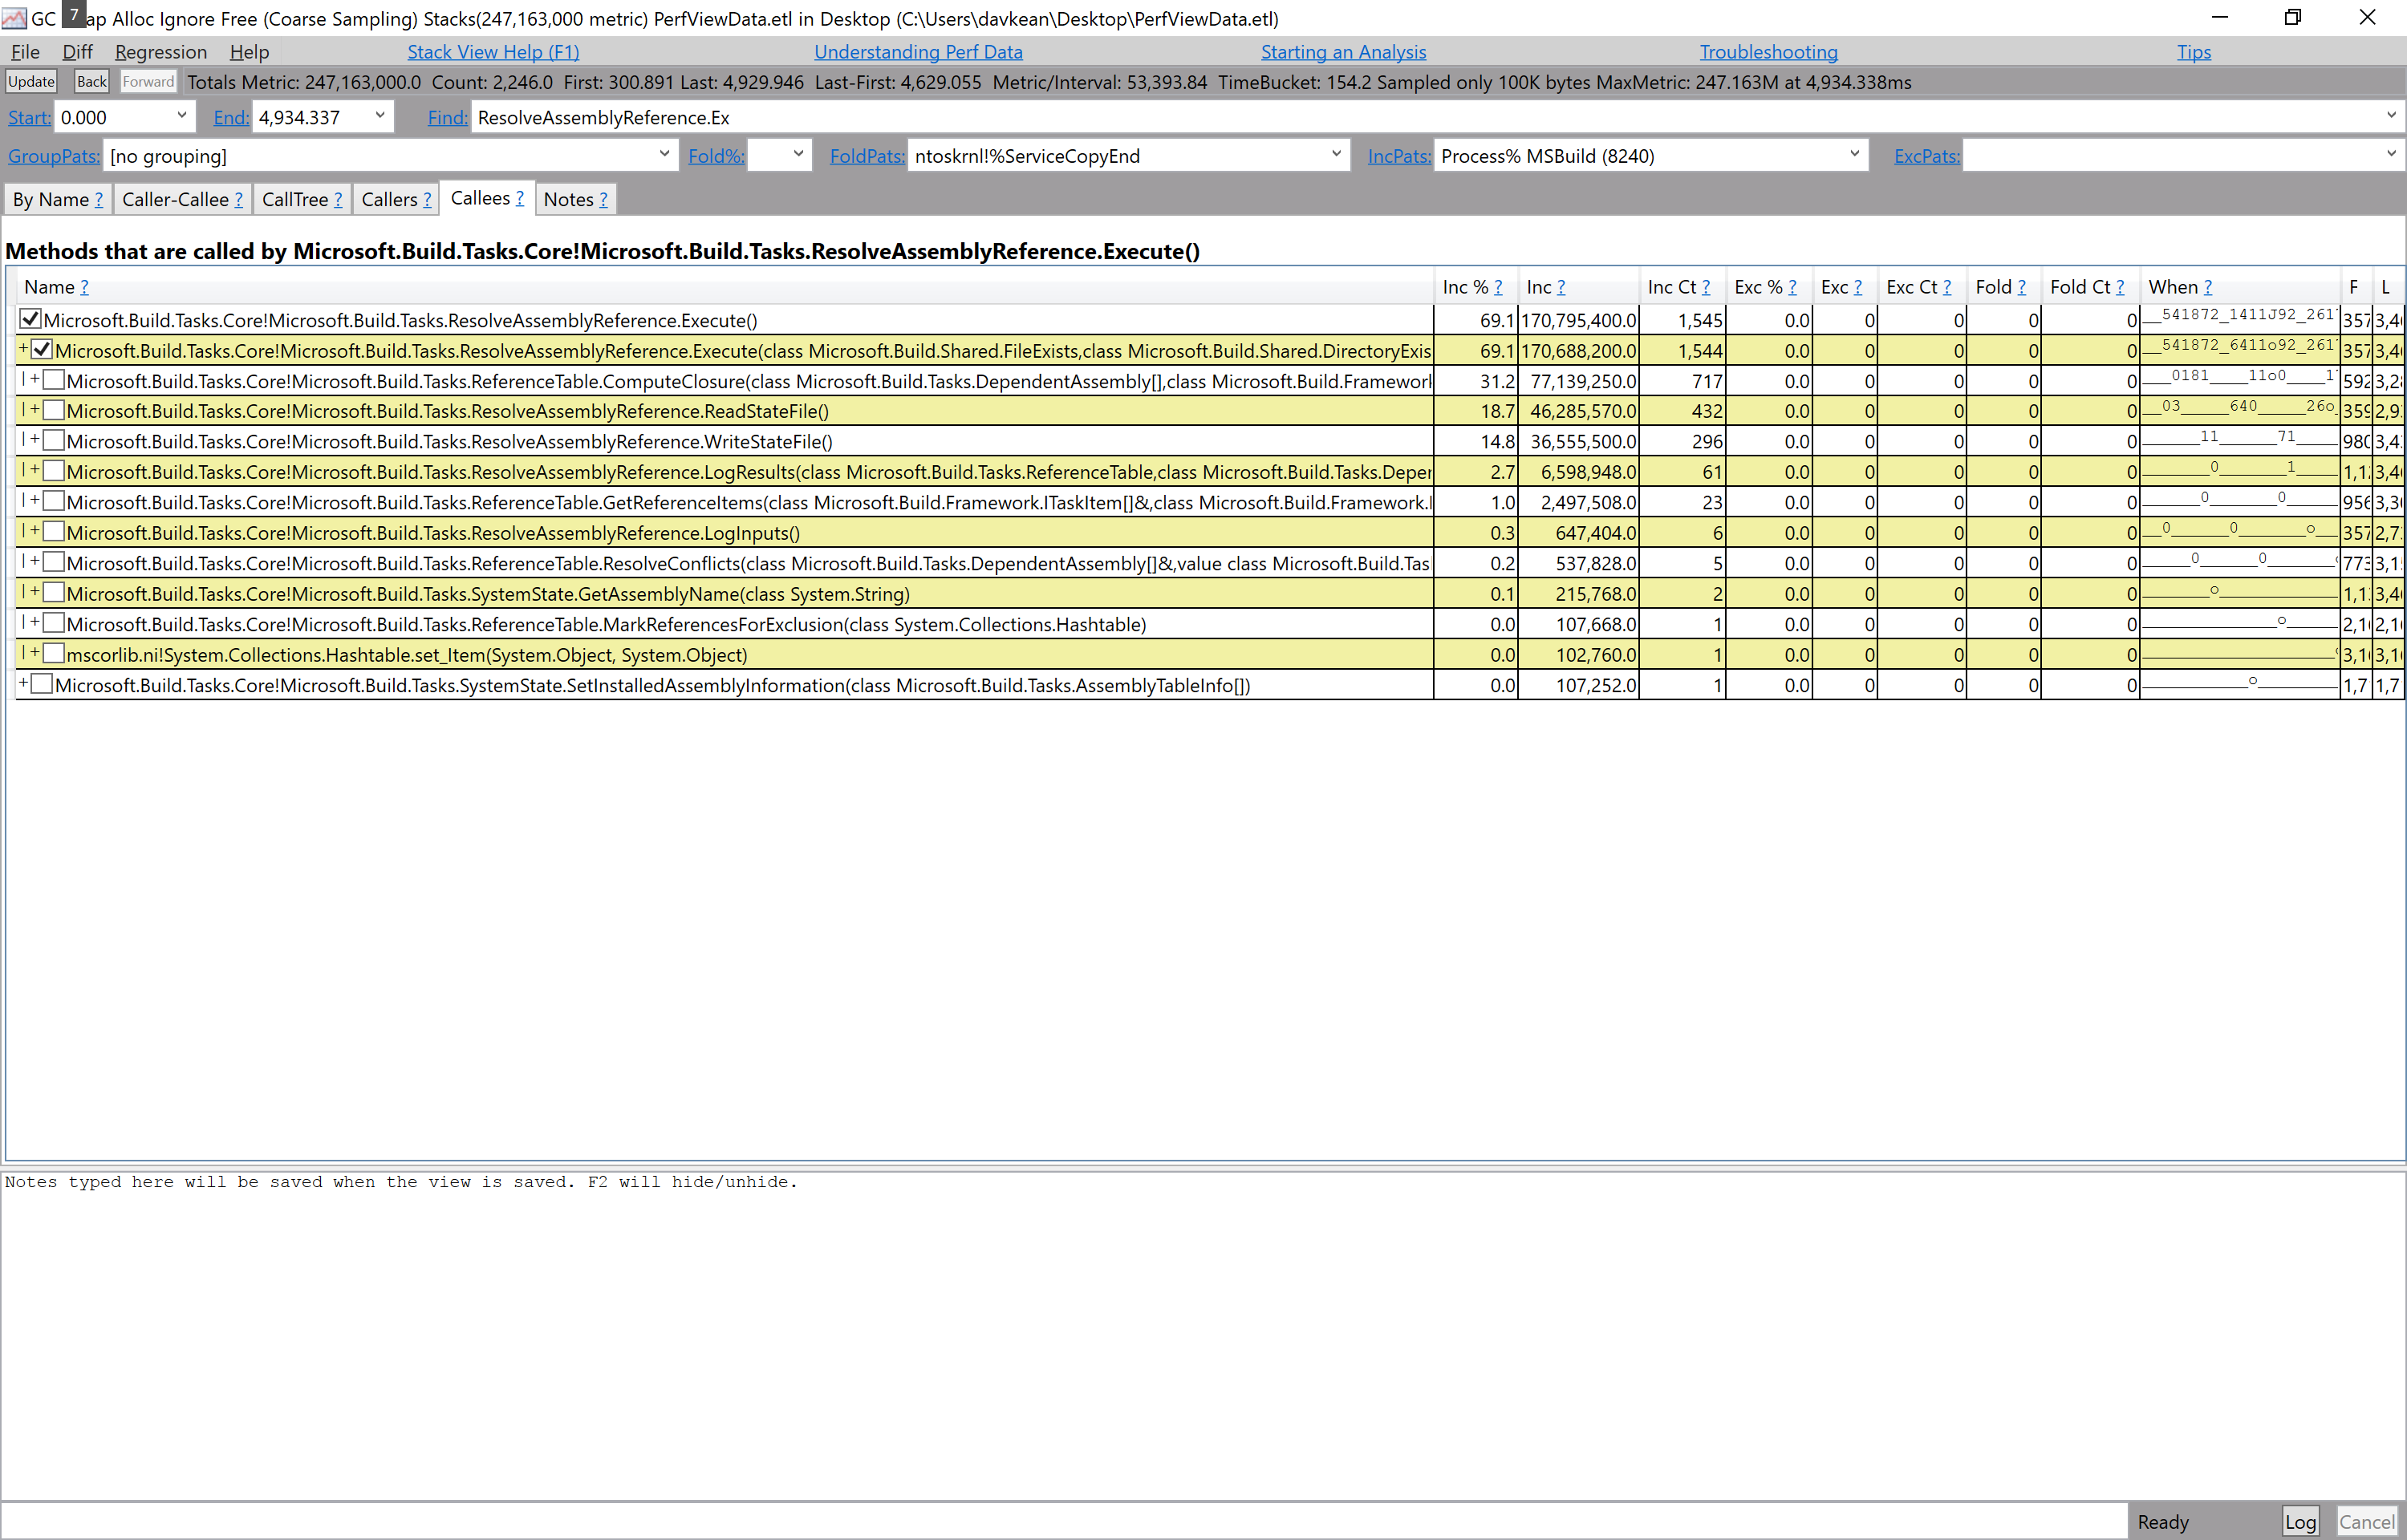Uncheck the ResolveAssemblyReference.Execute() row checkbox
This screenshot has height=1540, width=2407.
30,319
